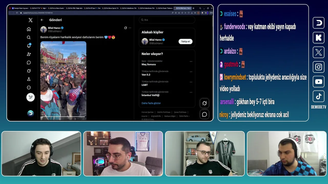This screenshot has width=328, height=184.
Task: Click Kick logo in DEMODETV panel
Action: coord(319,38)
